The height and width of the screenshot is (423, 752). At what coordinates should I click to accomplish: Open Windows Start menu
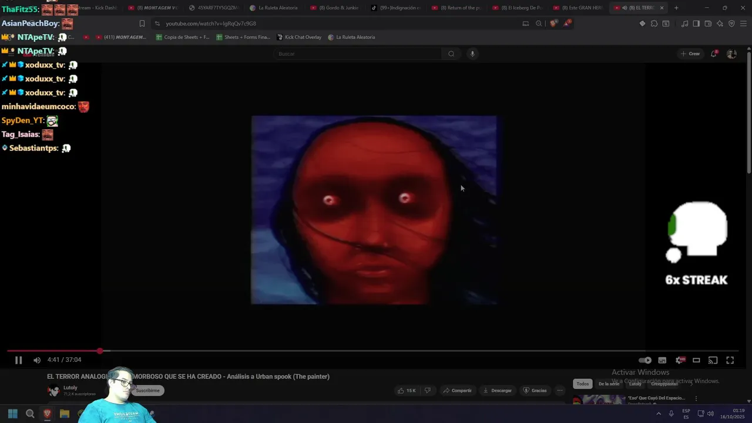[x=12, y=414]
